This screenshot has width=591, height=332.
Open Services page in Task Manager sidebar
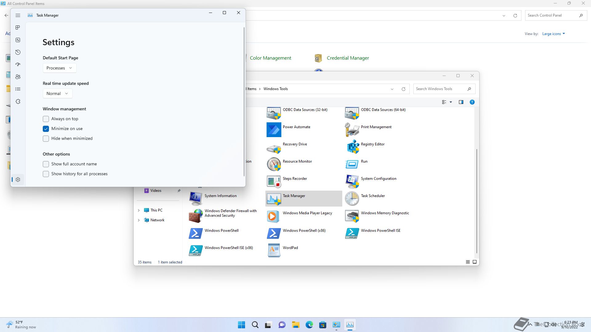pyautogui.click(x=18, y=101)
